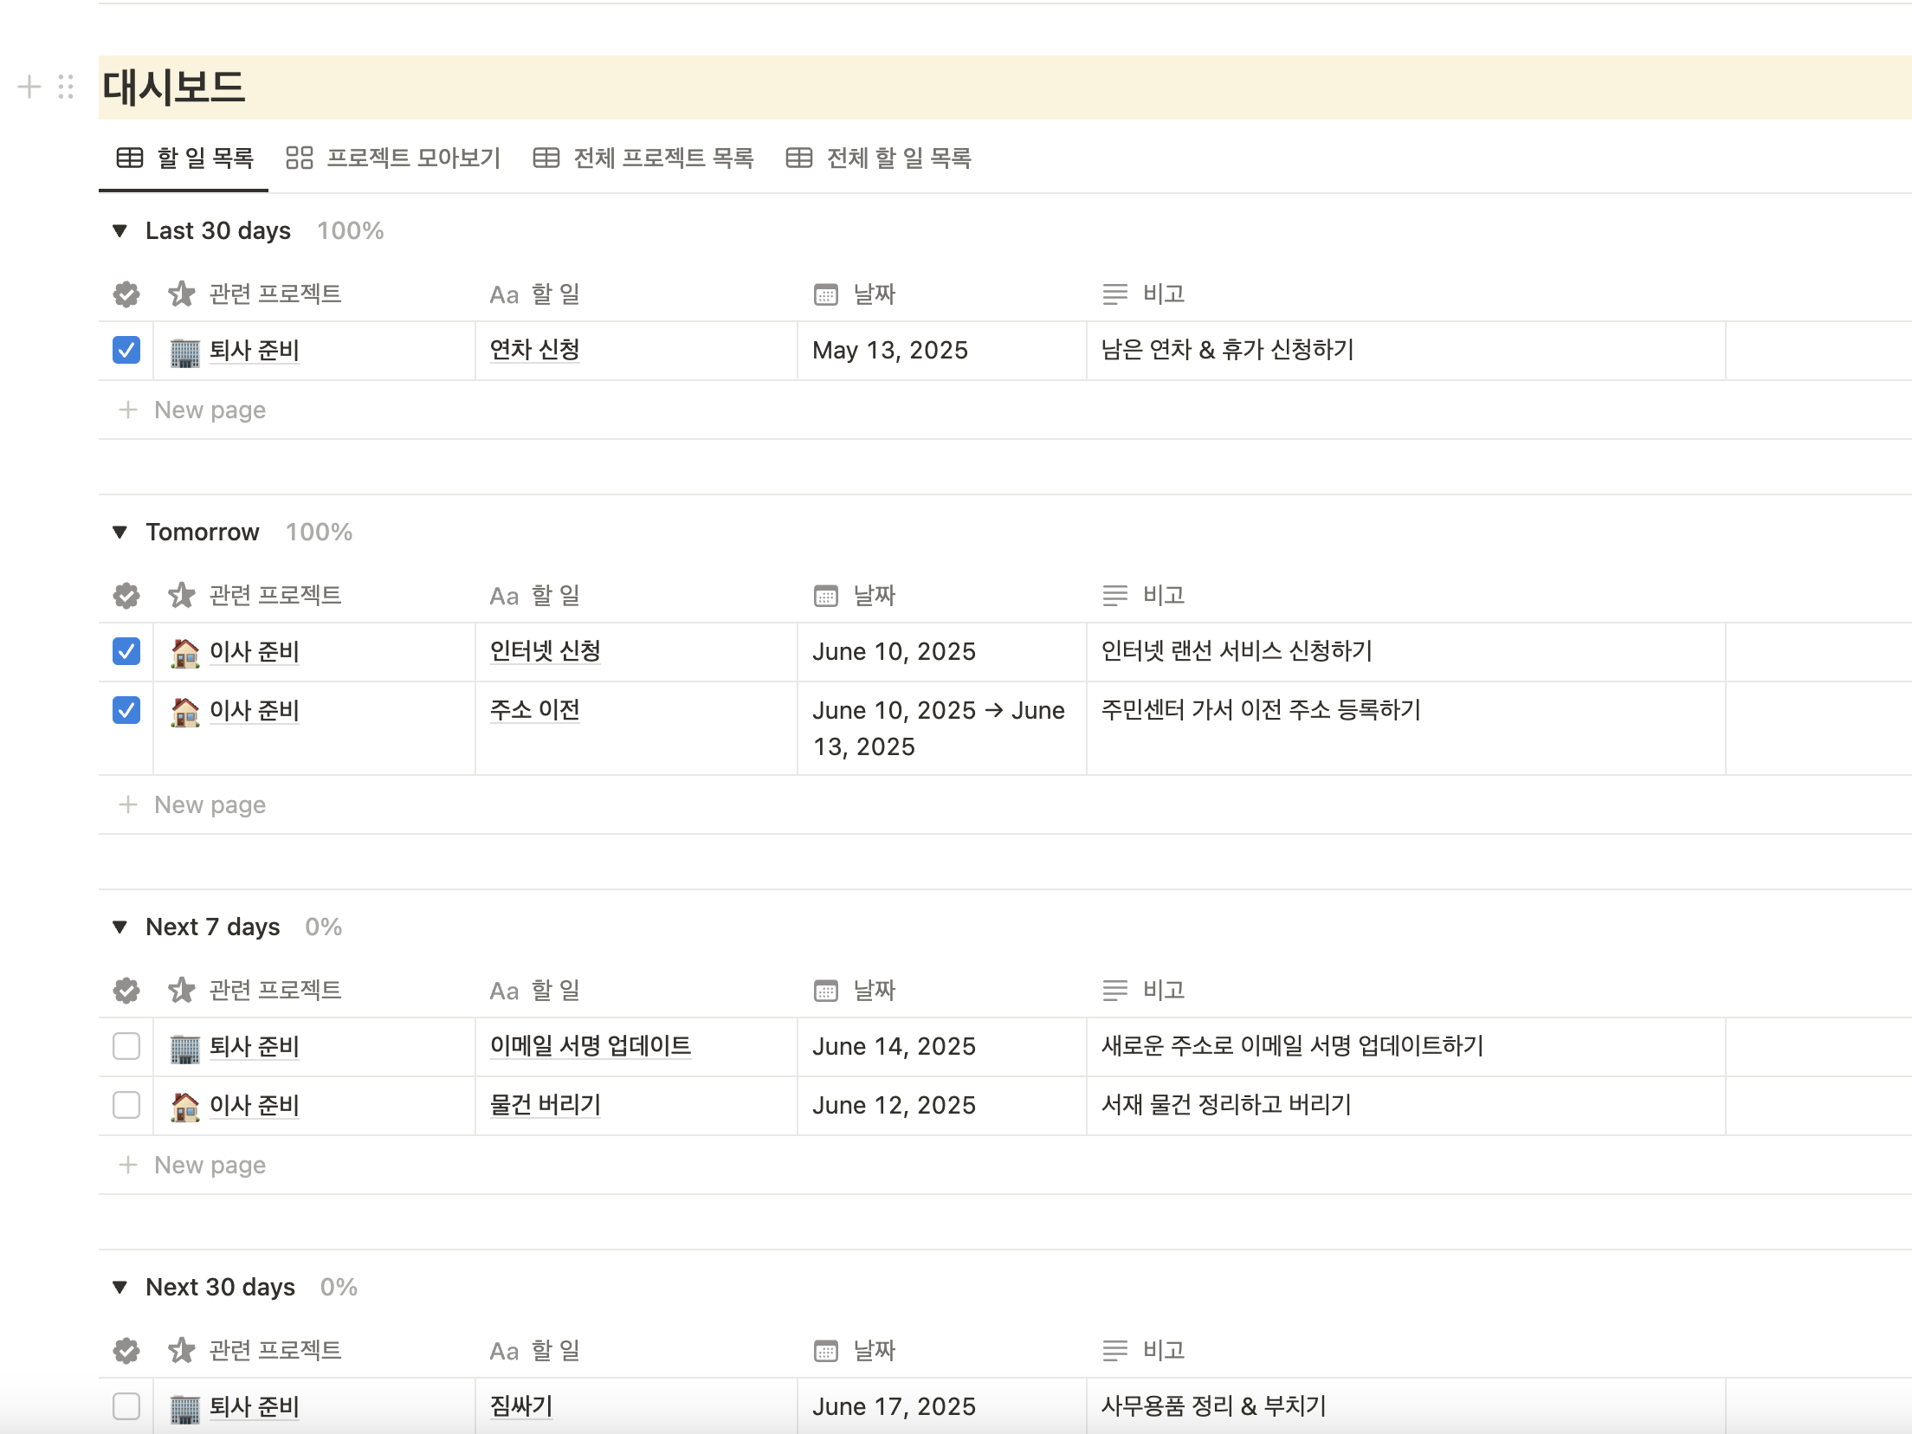Open the 전체 할 일 목록 tab
Viewport: 1912px width, 1434px height.
(879, 158)
